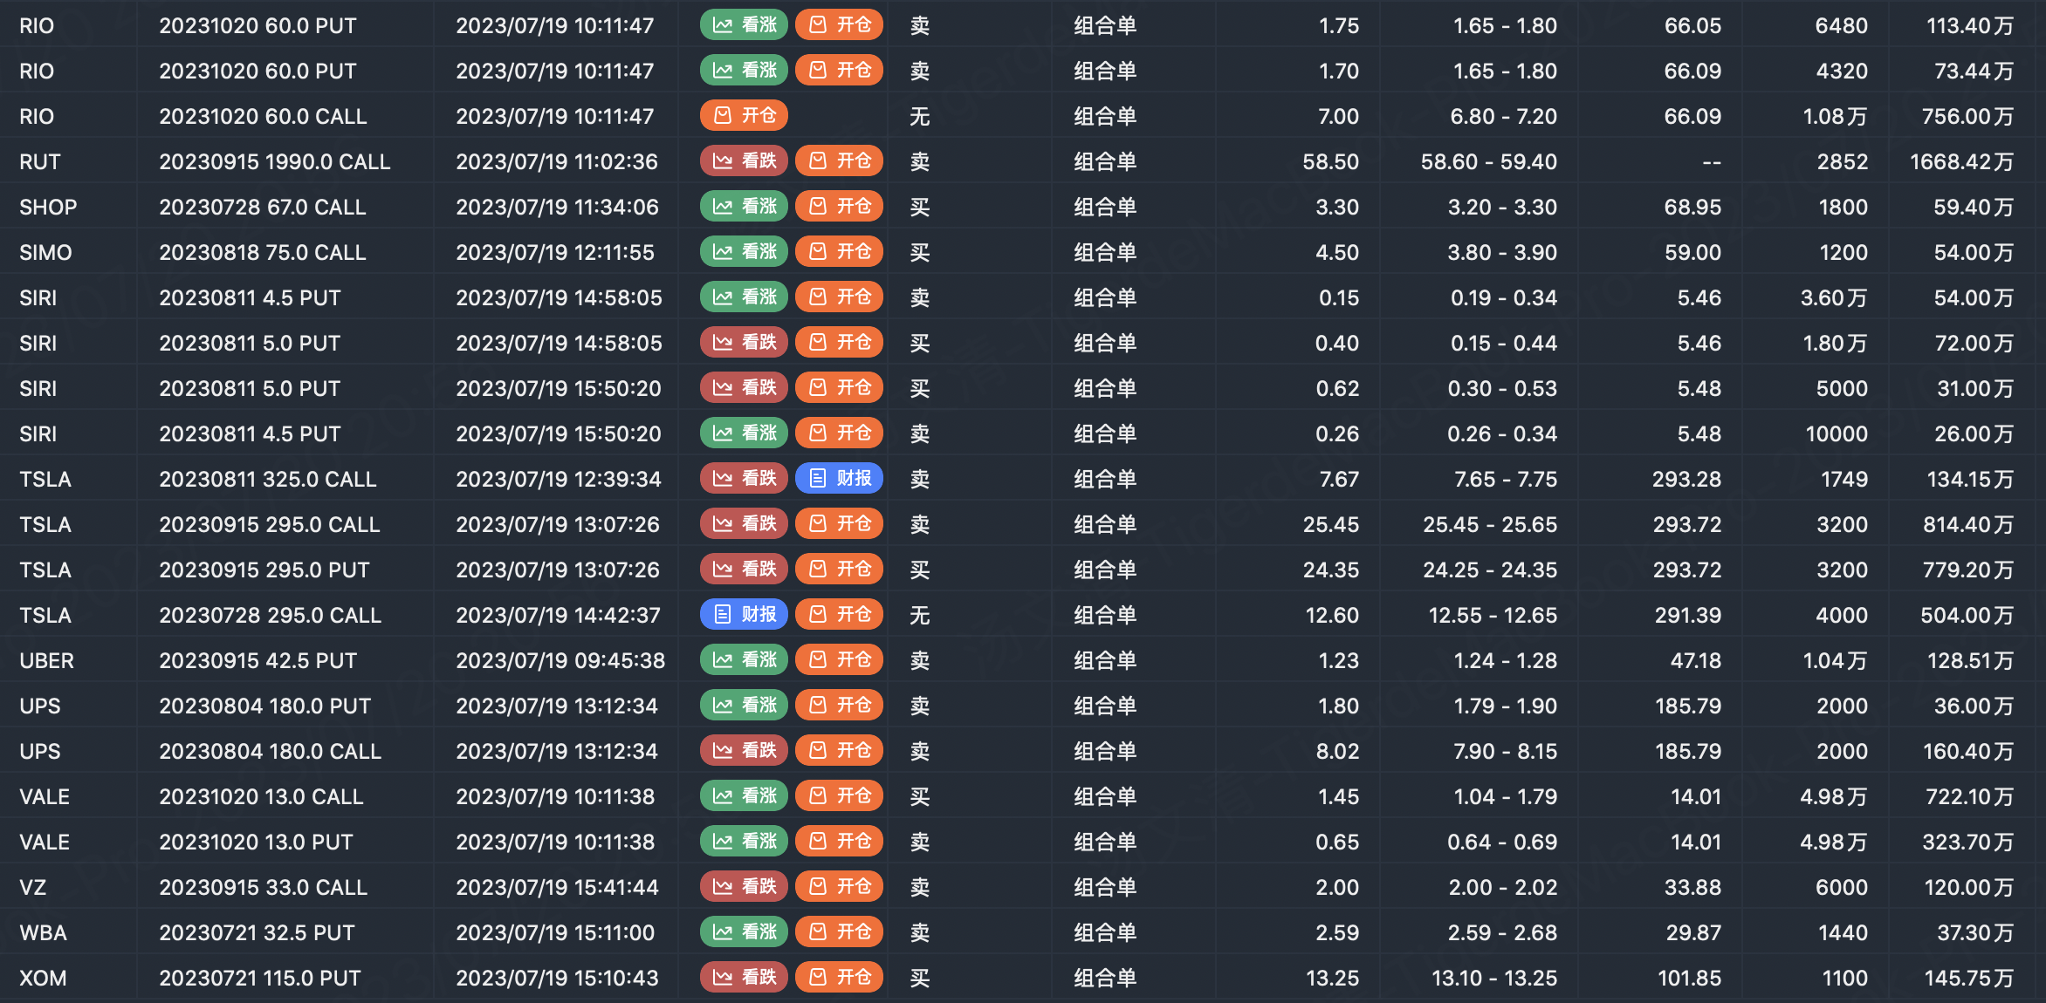Viewport: 2046px width, 1003px height.
Task: Click the 开仓 tag in RIO 60.0 CALL row
Action: point(744,116)
